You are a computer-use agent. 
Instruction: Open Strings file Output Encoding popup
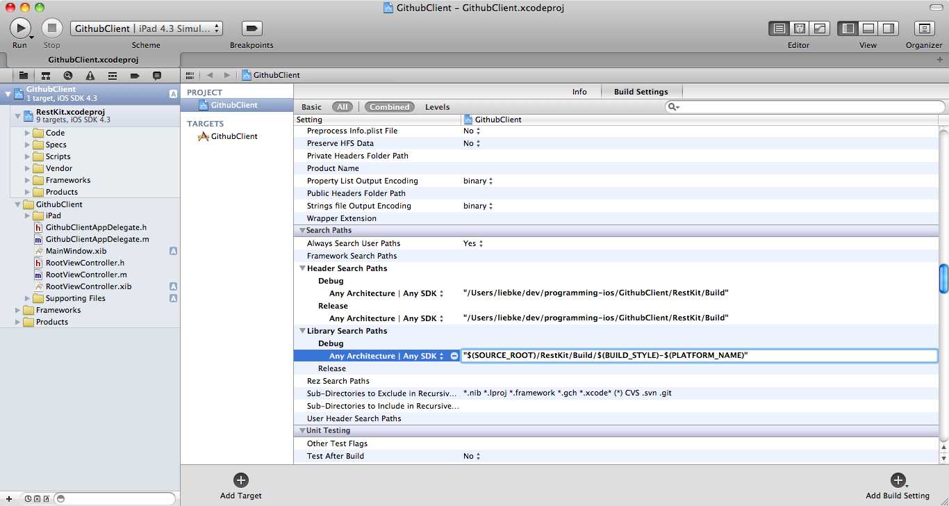pos(478,206)
